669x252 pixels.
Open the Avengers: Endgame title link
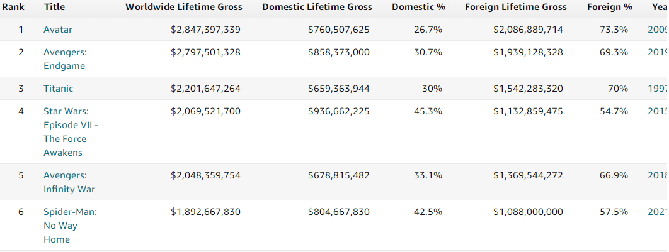pos(64,59)
